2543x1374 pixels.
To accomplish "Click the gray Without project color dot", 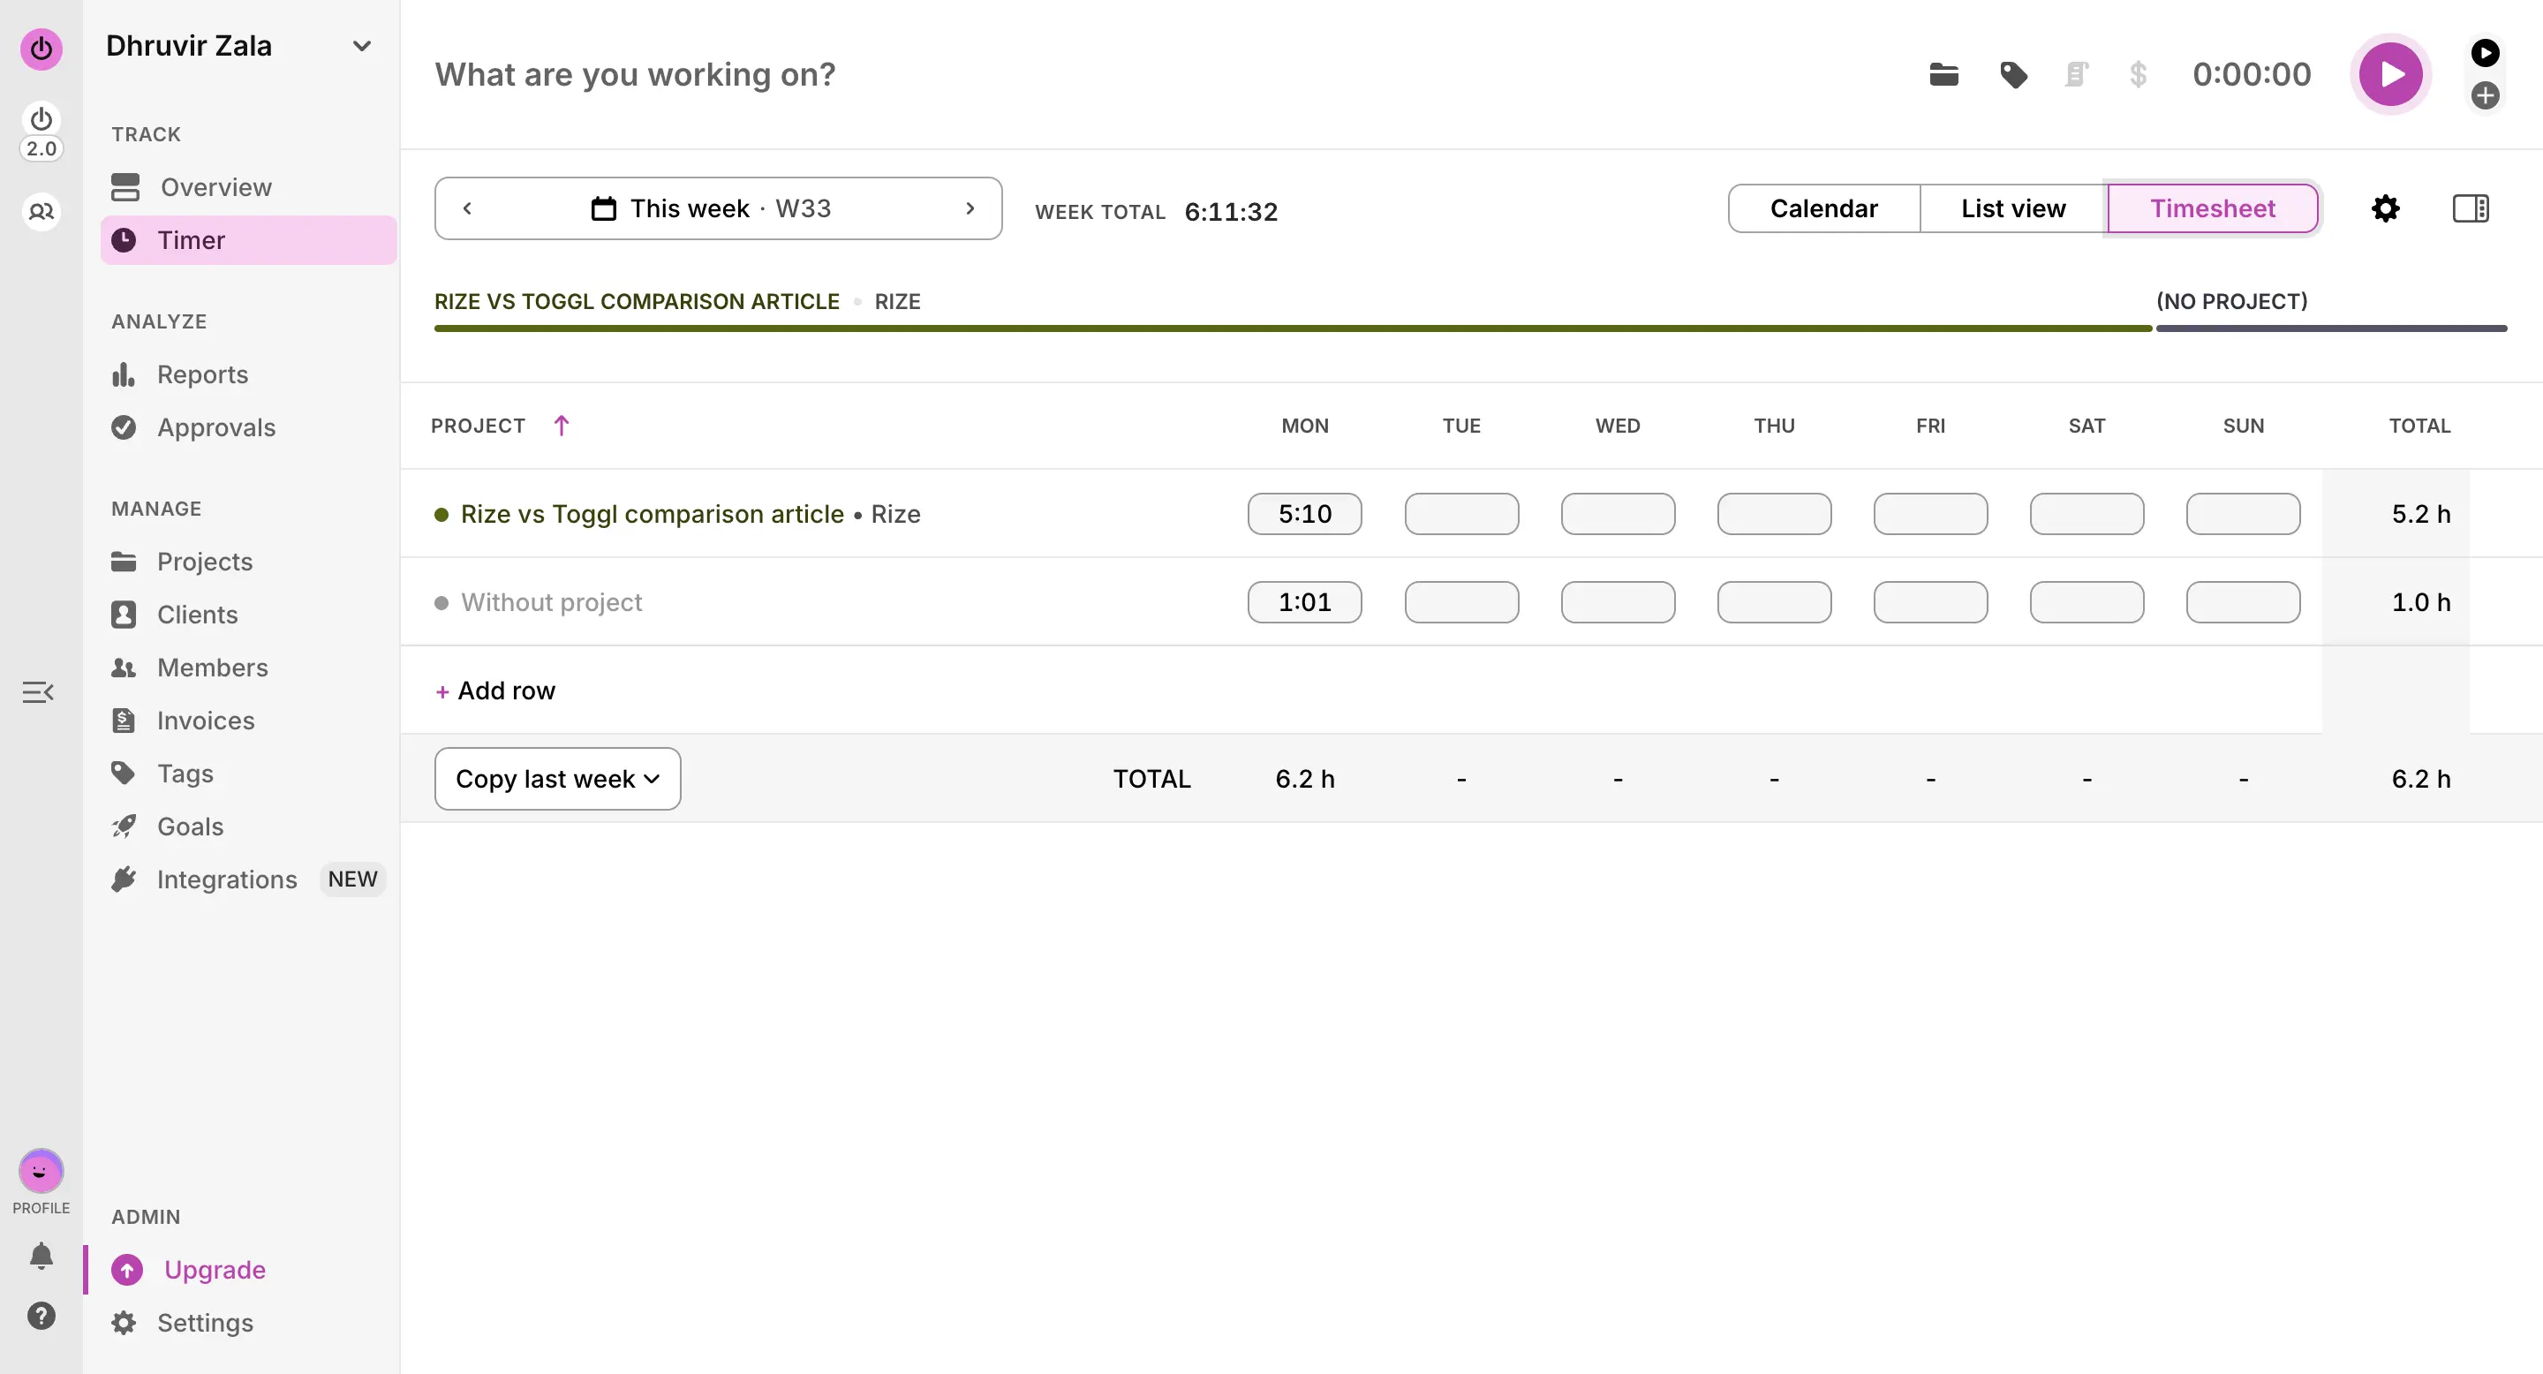I will [441, 603].
